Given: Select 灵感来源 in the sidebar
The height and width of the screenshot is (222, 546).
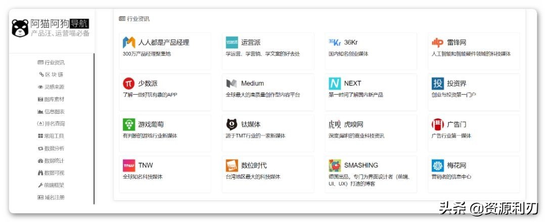Looking at the screenshot, I should 52,87.
